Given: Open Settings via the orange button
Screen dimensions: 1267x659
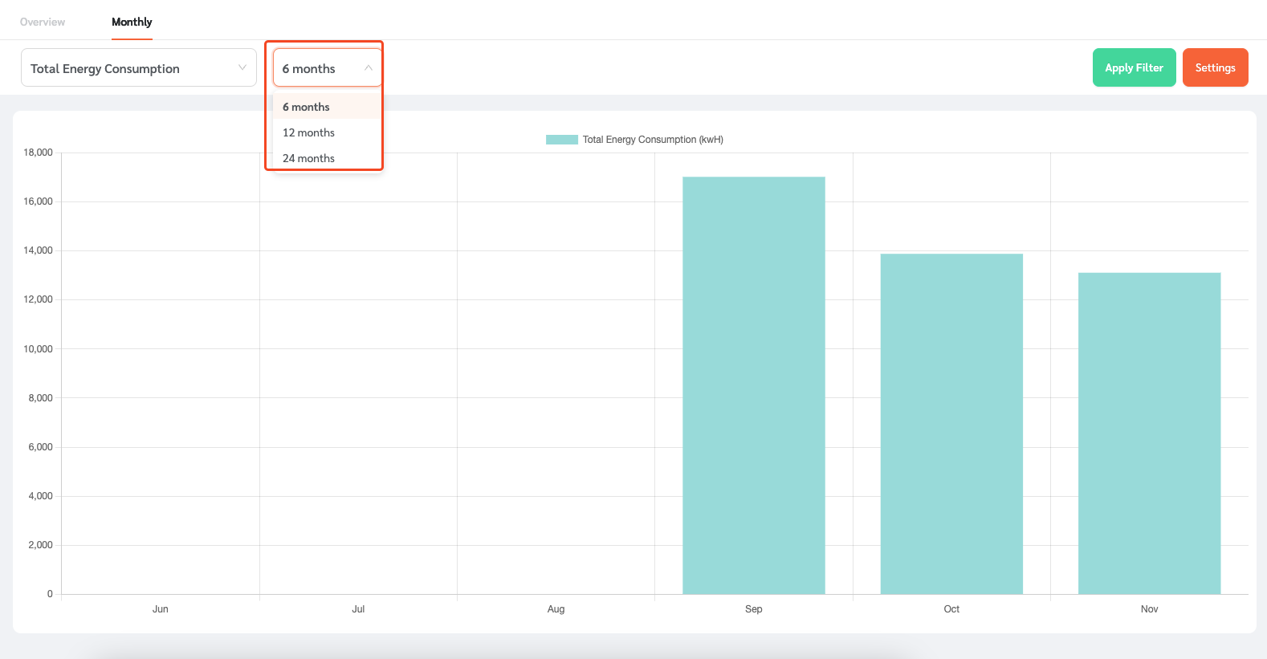Looking at the screenshot, I should pos(1215,67).
